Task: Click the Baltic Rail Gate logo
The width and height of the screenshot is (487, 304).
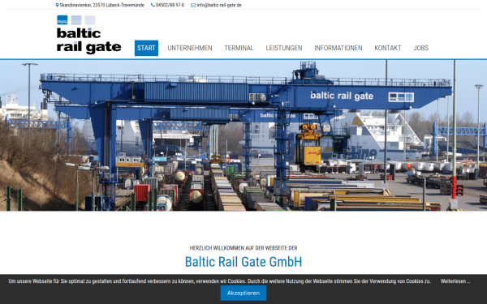Action: point(88,35)
